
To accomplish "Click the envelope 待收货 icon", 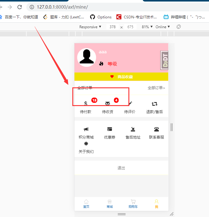I will (x=108, y=104).
